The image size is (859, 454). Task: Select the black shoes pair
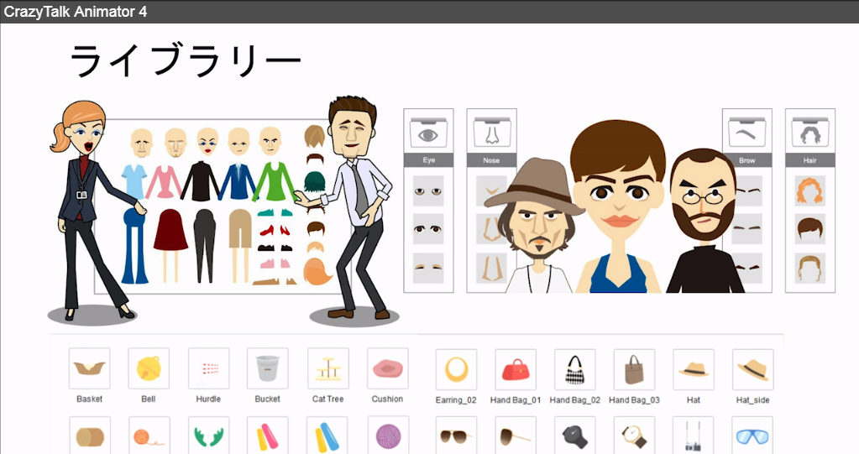(275, 248)
